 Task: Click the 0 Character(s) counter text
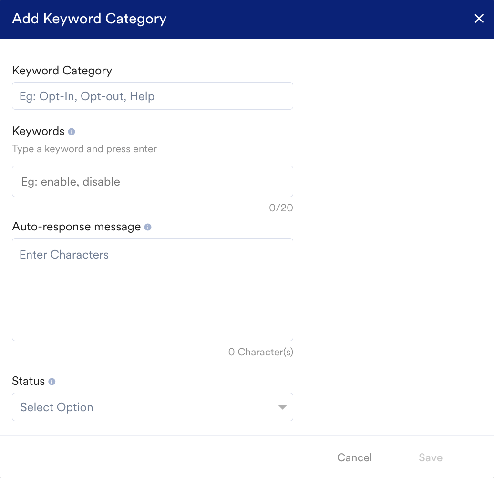(x=261, y=352)
